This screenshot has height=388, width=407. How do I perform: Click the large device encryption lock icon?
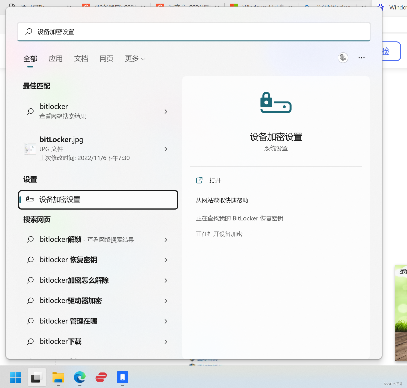276,102
